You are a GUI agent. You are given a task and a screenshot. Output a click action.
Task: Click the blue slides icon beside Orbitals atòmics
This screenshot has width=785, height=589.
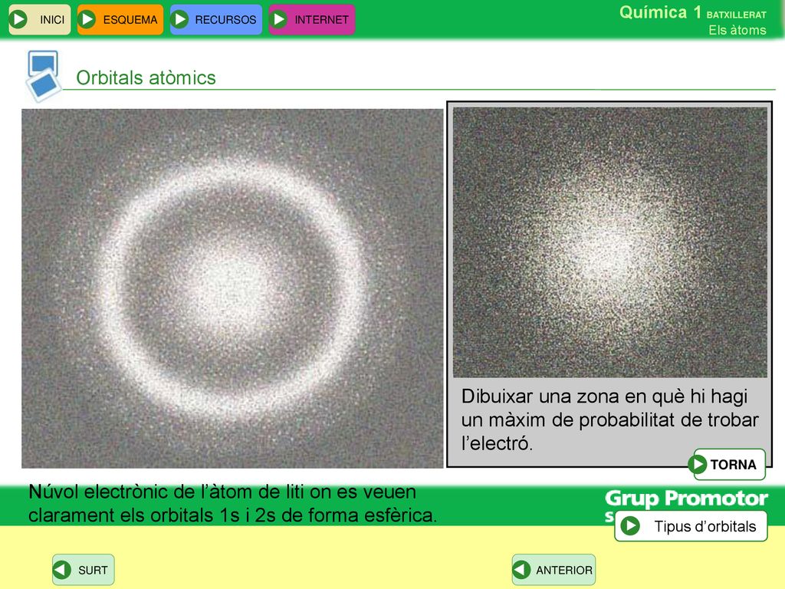43,76
